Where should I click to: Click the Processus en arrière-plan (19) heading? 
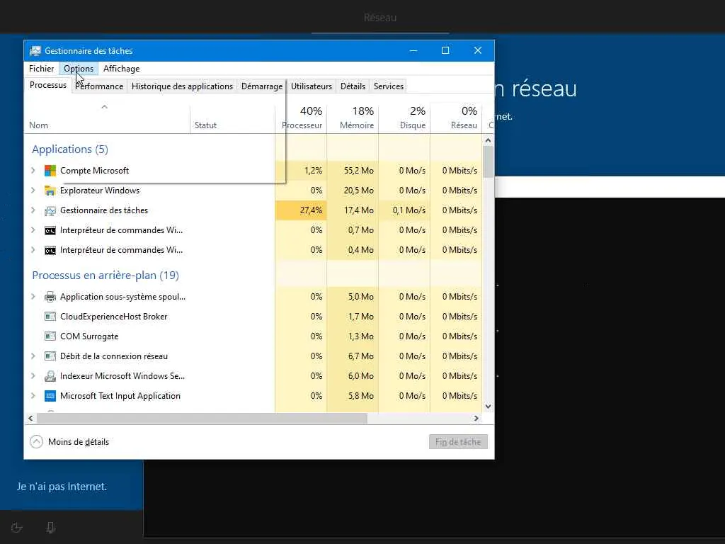[105, 276]
